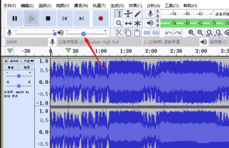
Task: Open the 视图(V) menu
Action: click(63, 6)
